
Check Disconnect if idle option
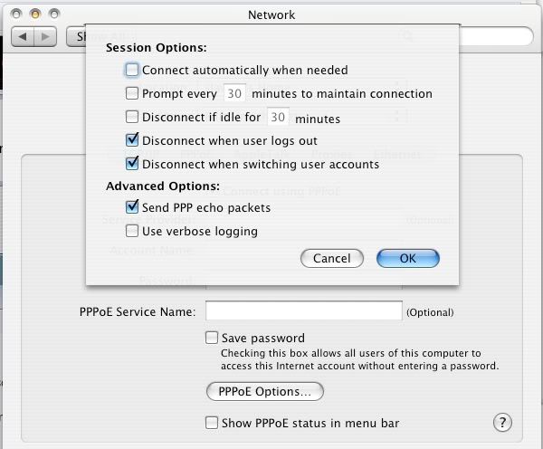(x=133, y=117)
